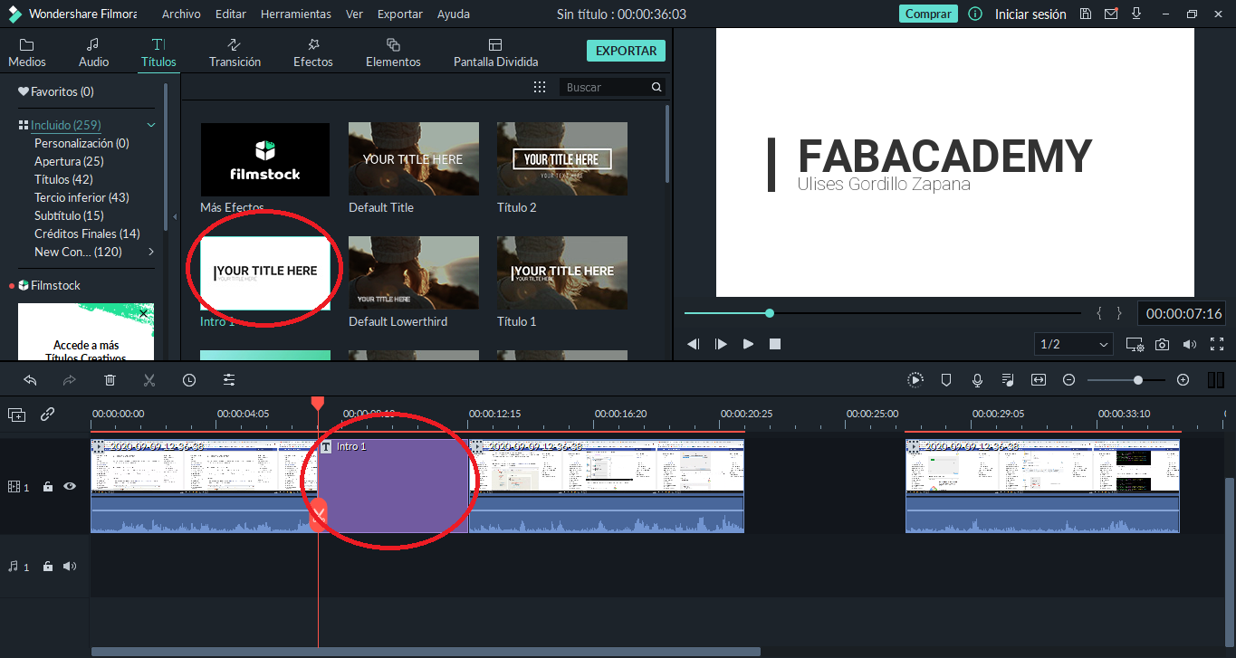Collapse the titles category side panel
The image size is (1236, 658).
[175, 217]
